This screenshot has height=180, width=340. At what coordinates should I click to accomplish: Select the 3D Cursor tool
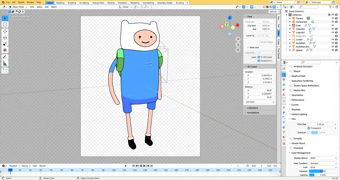point(5,25)
